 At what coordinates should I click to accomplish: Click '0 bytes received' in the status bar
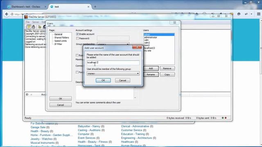coord(175,118)
